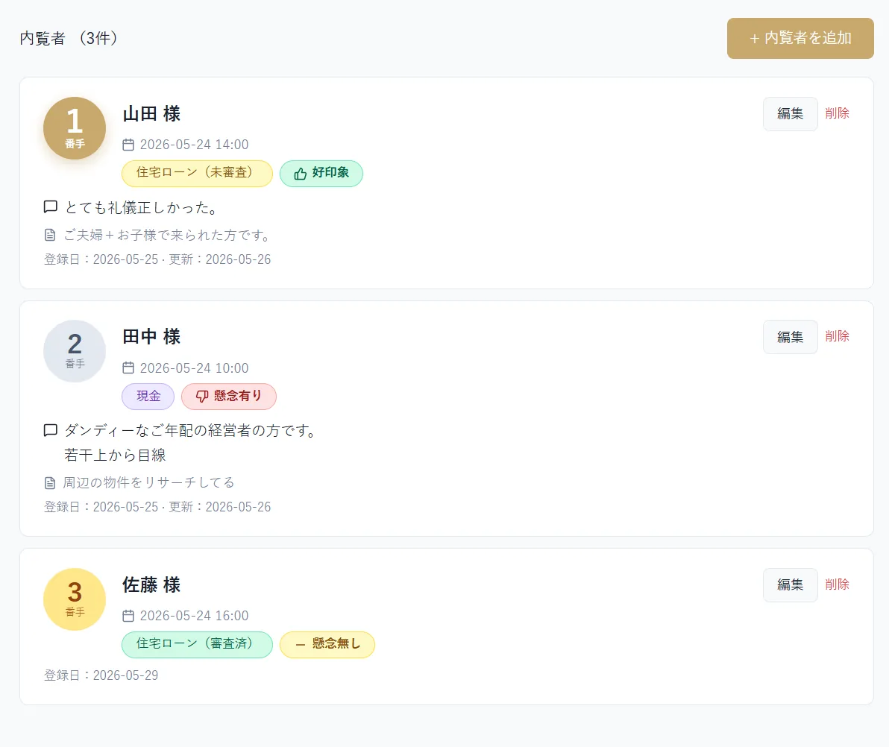Viewport: 889px width, 747px height.
Task: Click the 好印象 thumbs-up tag
Action: pyautogui.click(x=321, y=173)
